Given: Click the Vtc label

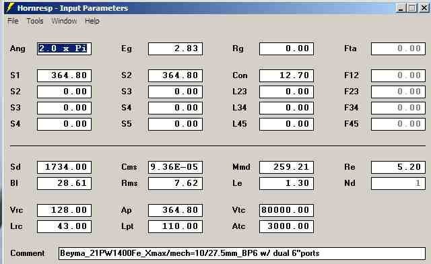Looking at the screenshot, I should click(x=239, y=210).
